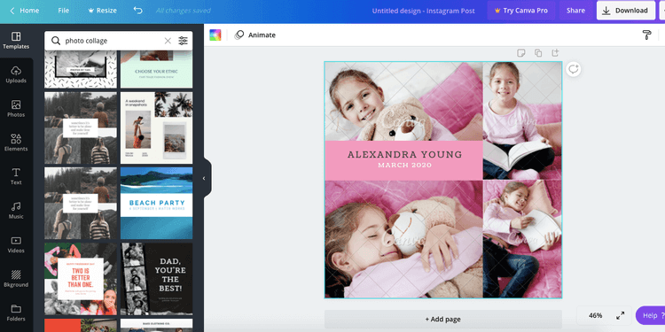
Task: Clear the template search text
Action: (168, 41)
